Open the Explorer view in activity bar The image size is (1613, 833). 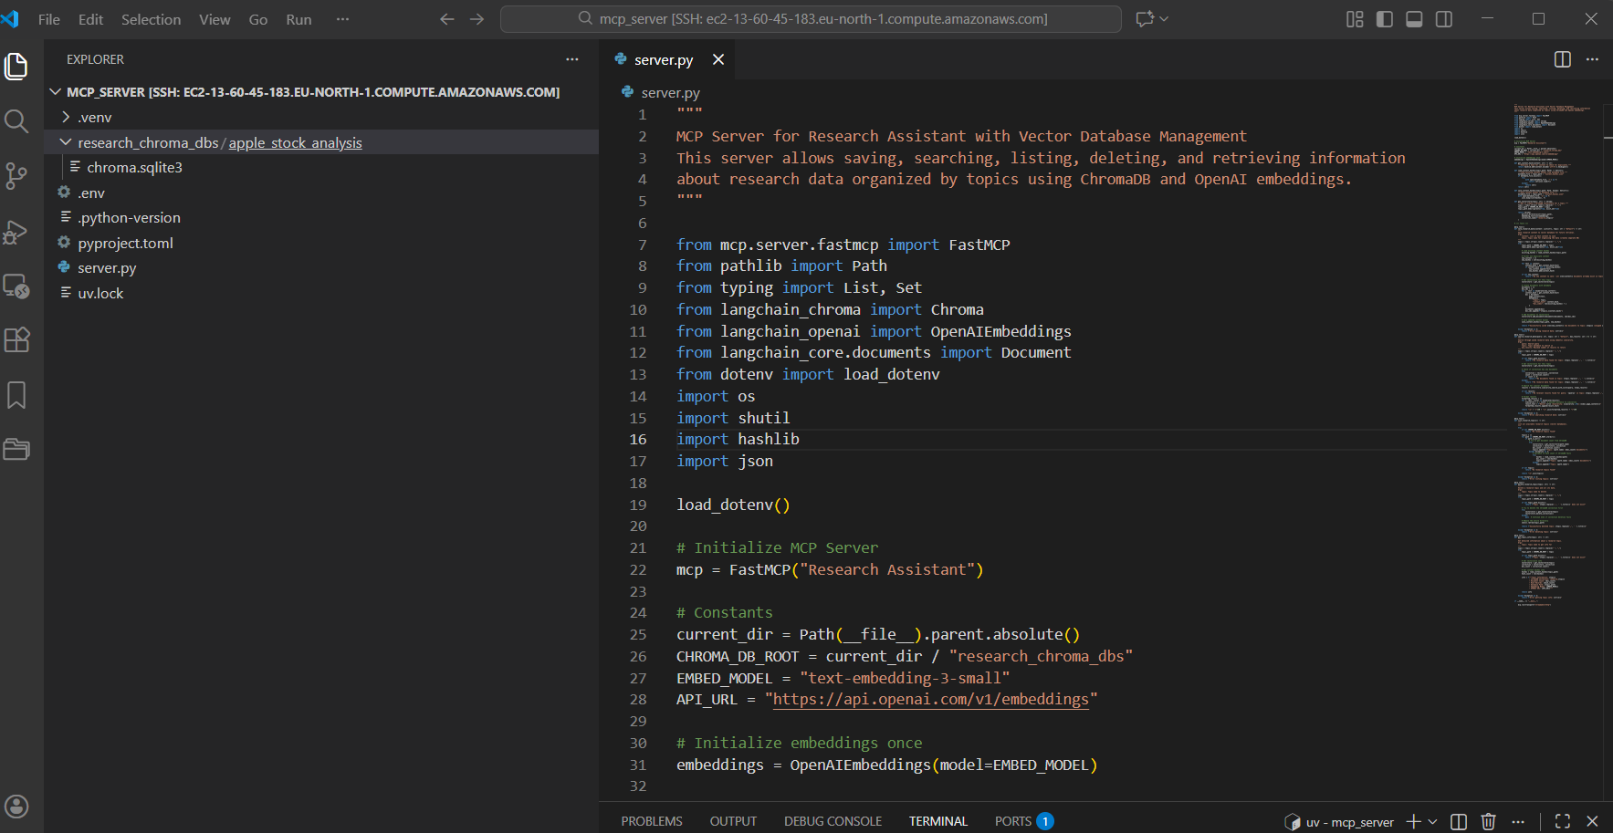point(16,67)
